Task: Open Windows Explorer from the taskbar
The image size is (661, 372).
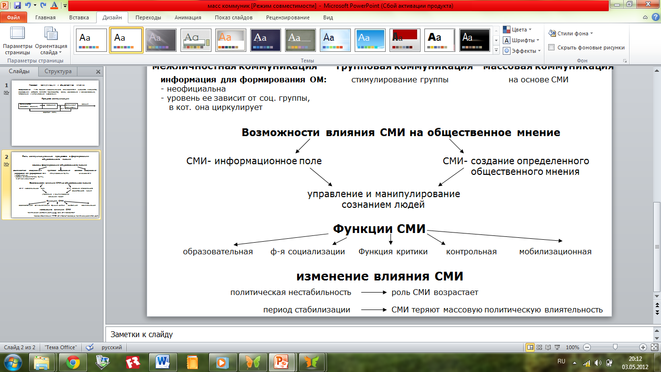Action: click(x=43, y=362)
